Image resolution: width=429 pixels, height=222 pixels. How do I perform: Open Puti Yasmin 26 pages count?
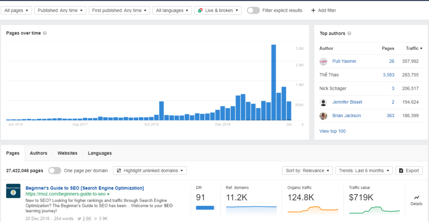coord(392,61)
